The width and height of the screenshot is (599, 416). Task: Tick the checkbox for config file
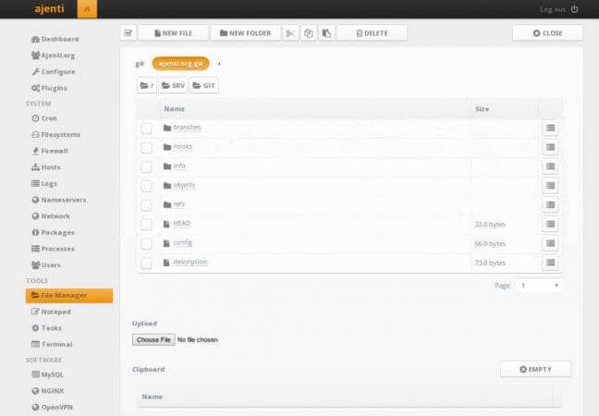pos(146,243)
